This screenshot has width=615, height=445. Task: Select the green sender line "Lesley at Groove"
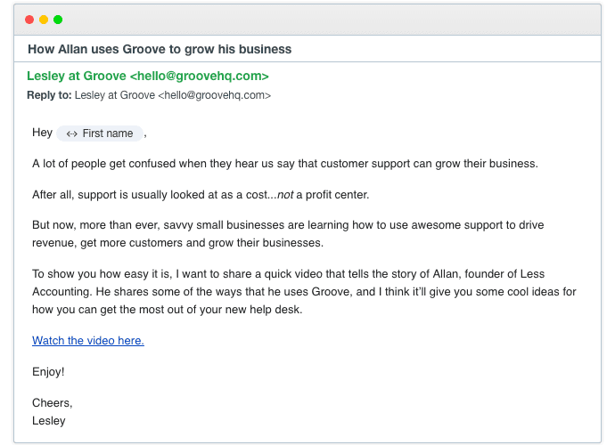(x=147, y=77)
